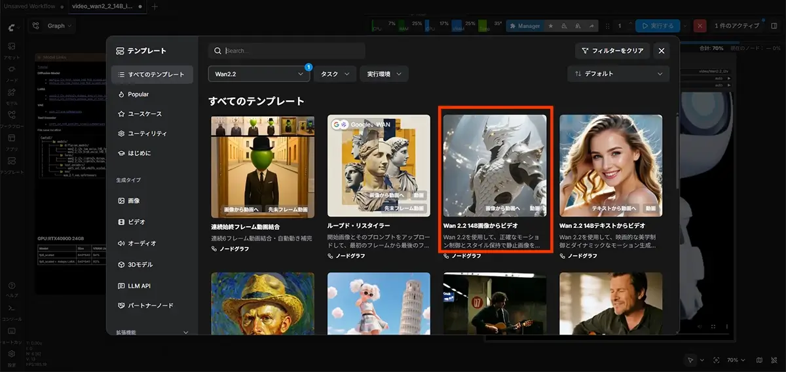Viewport: 786px width, 372px height.
Task: Open the デフォルト sort order dropdown
Action: (x=618, y=74)
